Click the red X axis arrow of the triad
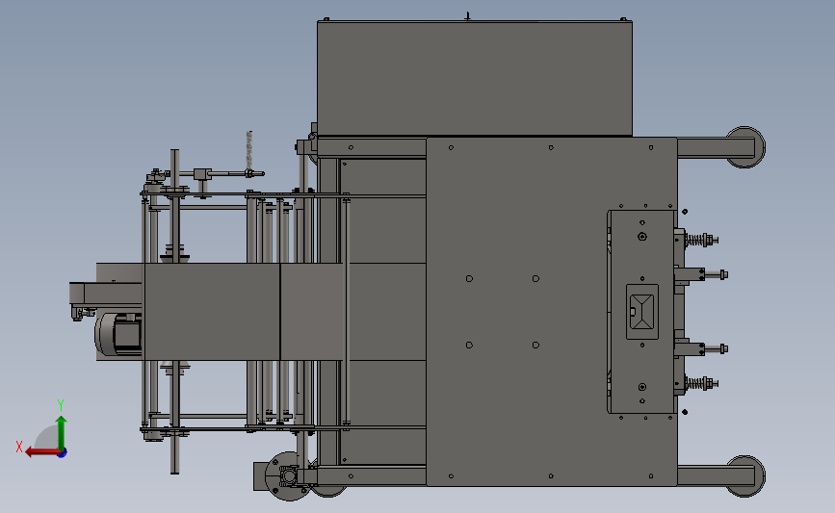835x513 pixels. pos(42,452)
